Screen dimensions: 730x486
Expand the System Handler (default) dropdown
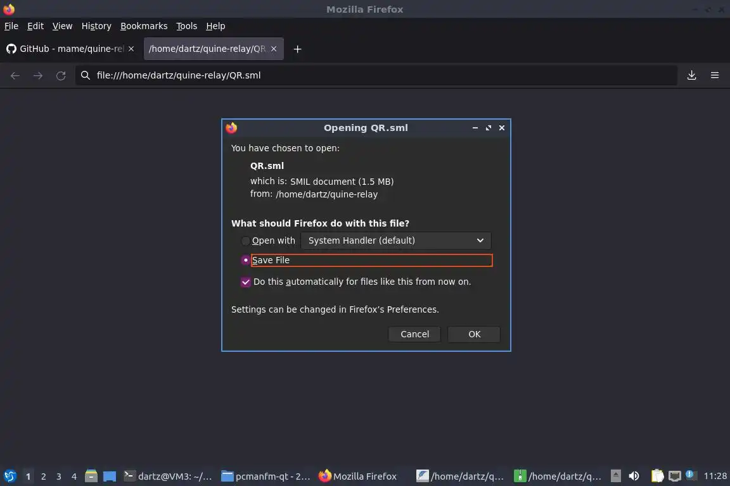(395, 241)
